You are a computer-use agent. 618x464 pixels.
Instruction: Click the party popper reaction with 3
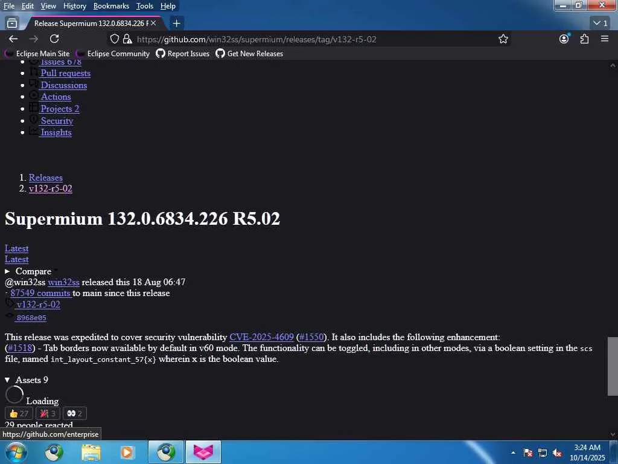coord(48,413)
